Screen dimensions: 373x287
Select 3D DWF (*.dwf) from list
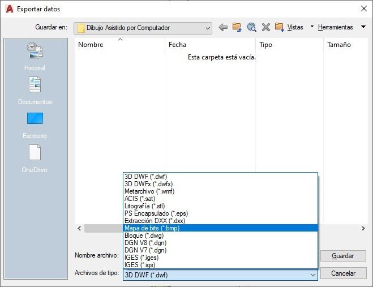coord(220,177)
